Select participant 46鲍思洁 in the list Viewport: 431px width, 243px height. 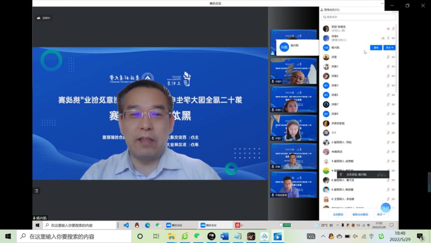[x=337, y=152]
